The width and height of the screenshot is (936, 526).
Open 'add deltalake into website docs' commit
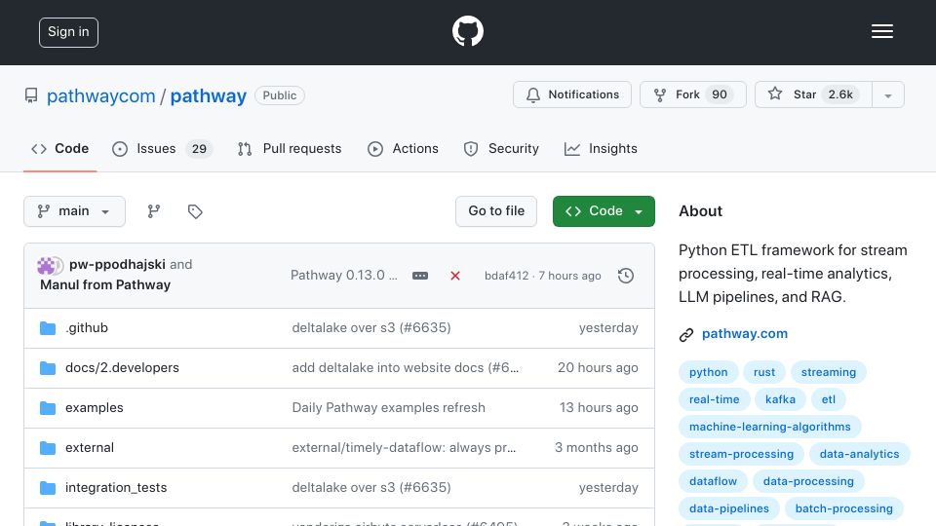tap(406, 368)
